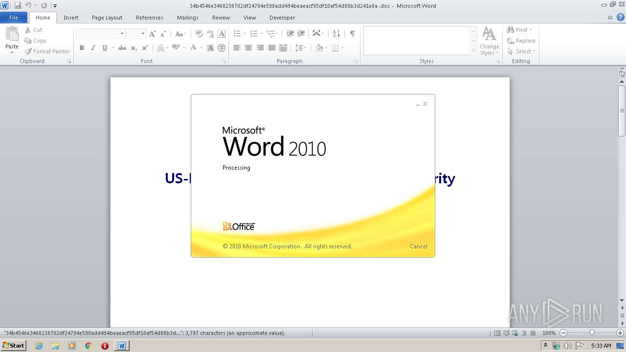The width and height of the screenshot is (626, 352).
Task: Align text left
Action: (237, 48)
